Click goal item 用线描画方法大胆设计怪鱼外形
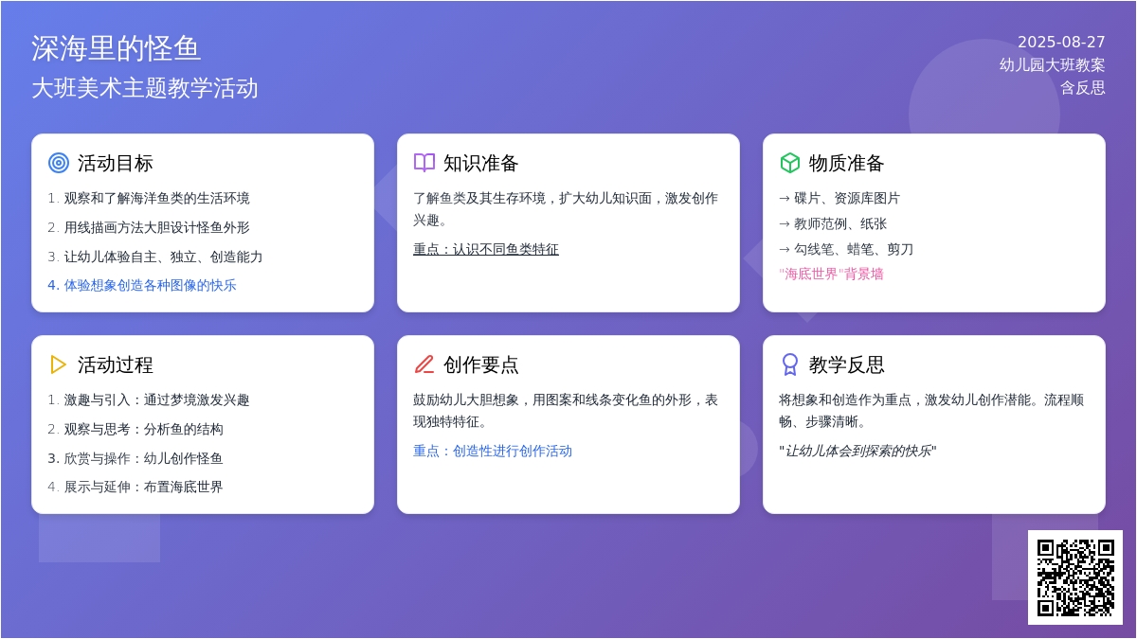1137x639 pixels. tap(157, 227)
